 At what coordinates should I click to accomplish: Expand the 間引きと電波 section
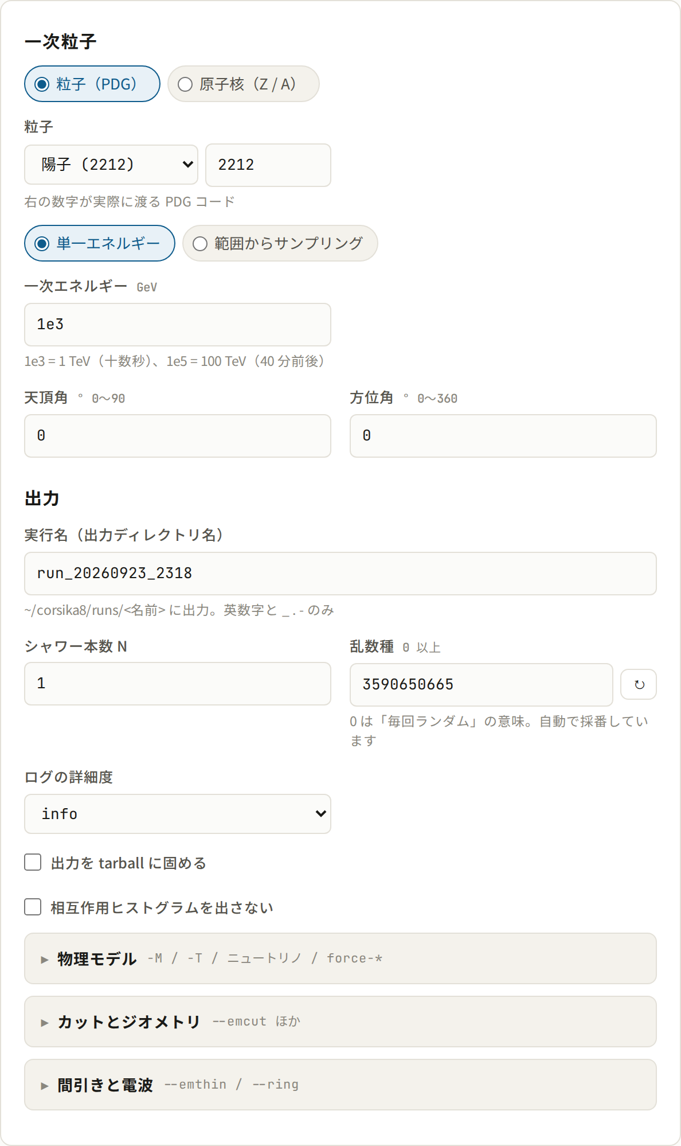point(340,1085)
